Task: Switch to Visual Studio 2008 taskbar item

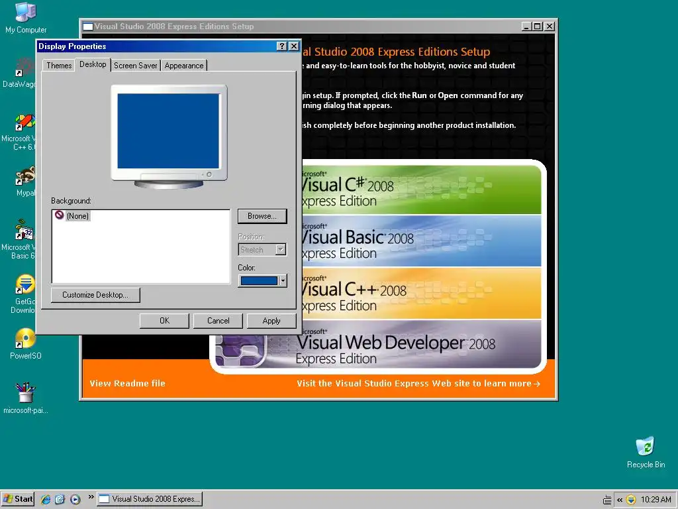Action: pyautogui.click(x=150, y=499)
